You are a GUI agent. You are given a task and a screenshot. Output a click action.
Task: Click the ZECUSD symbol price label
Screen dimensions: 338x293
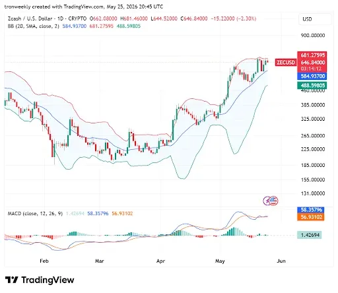[286, 63]
